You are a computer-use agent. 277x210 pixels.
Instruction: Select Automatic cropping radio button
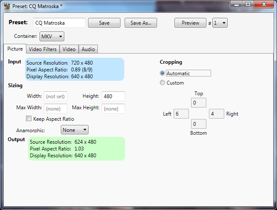pyautogui.click(x=162, y=73)
